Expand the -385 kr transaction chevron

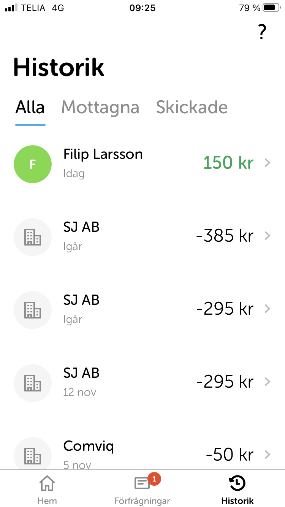click(x=268, y=236)
